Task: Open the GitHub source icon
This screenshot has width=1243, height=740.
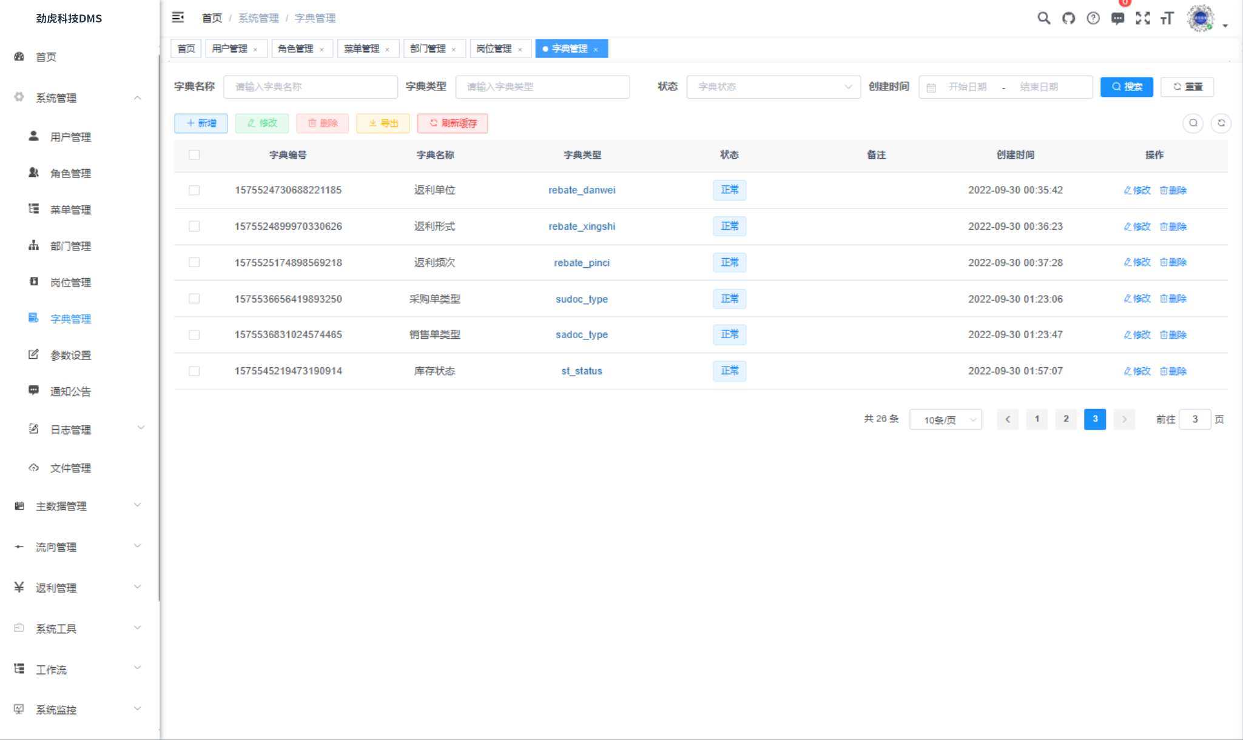Action: pyautogui.click(x=1068, y=18)
